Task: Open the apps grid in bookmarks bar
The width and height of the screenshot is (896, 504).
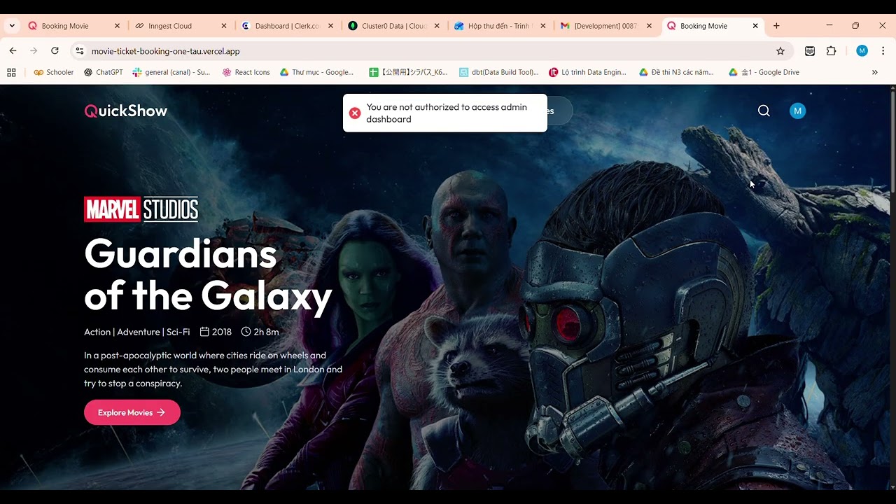Action: click(x=11, y=72)
